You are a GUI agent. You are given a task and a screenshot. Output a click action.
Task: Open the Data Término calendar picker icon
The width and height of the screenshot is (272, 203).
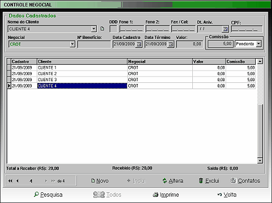[171, 45]
